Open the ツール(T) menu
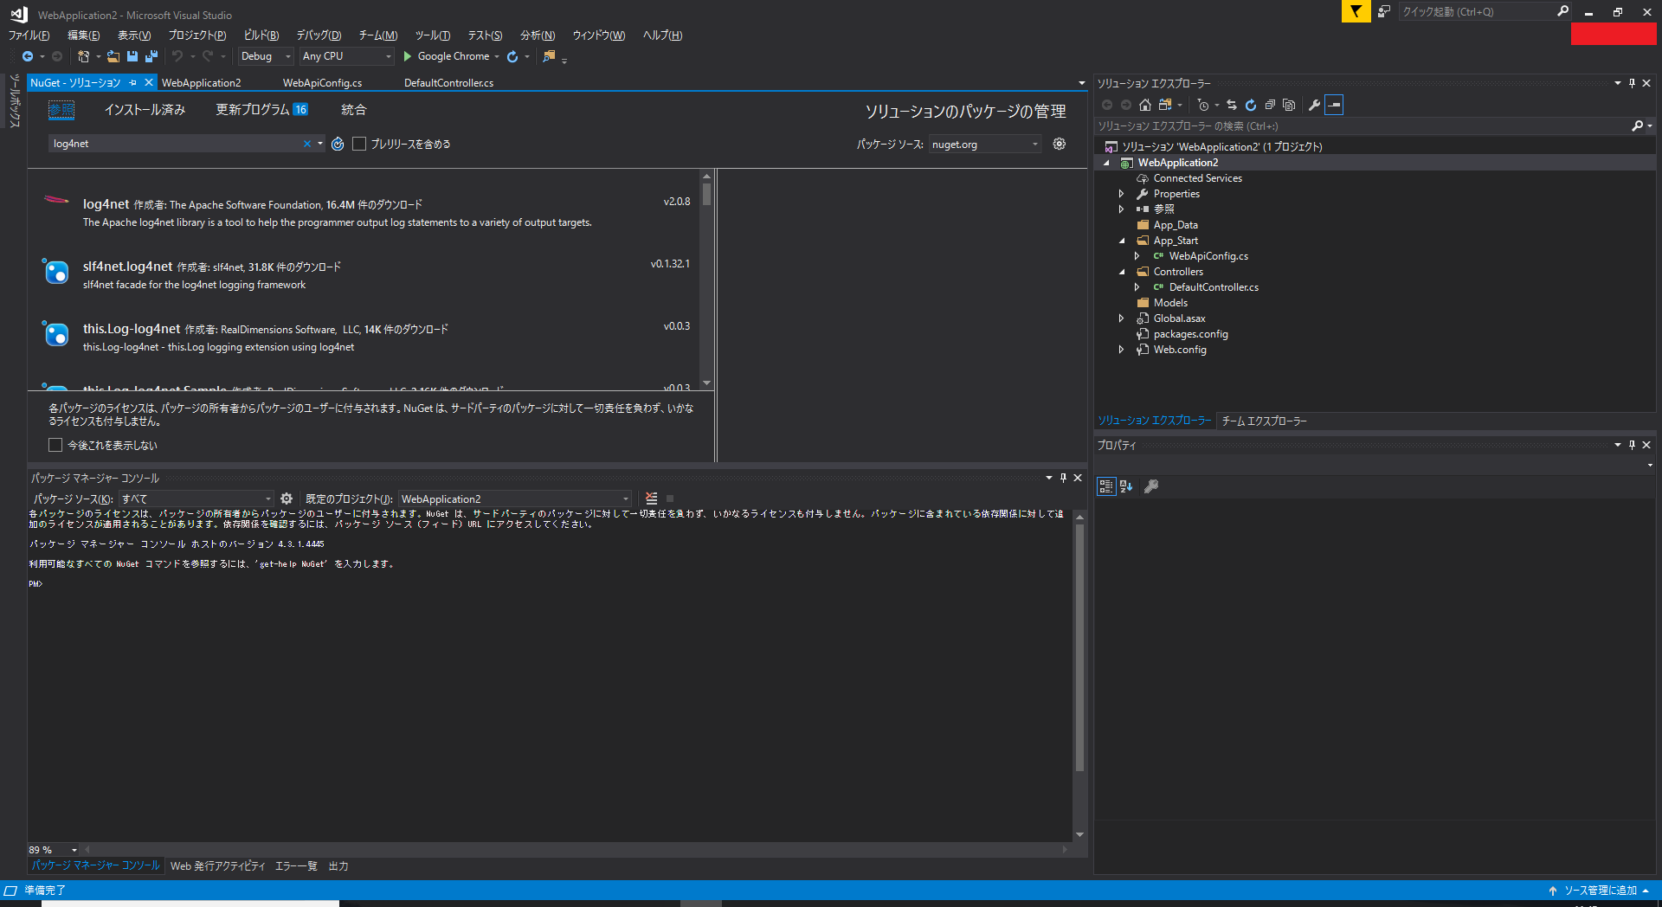 [433, 35]
